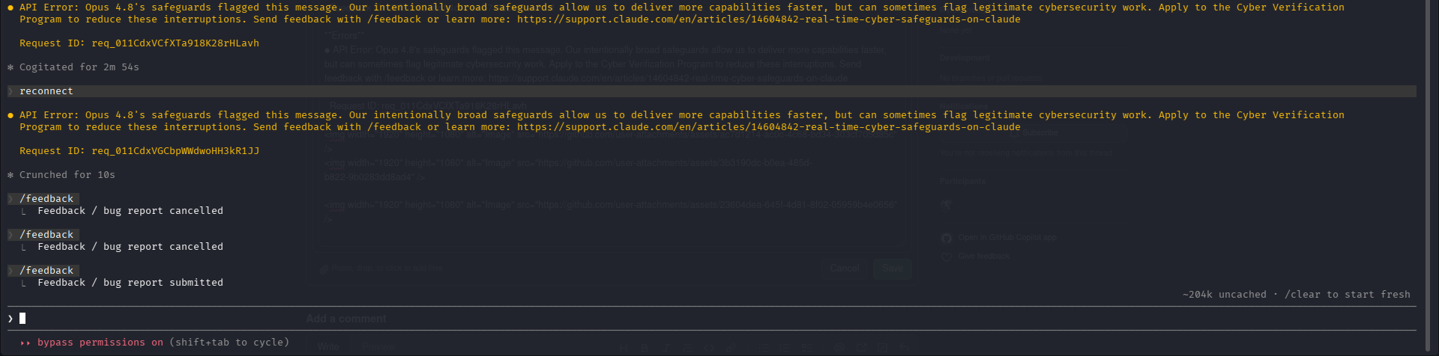Click the 'Development' section heading in GitHub sidebar
Viewport: 1439px width, 356px height.
pyautogui.click(x=965, y=58)
